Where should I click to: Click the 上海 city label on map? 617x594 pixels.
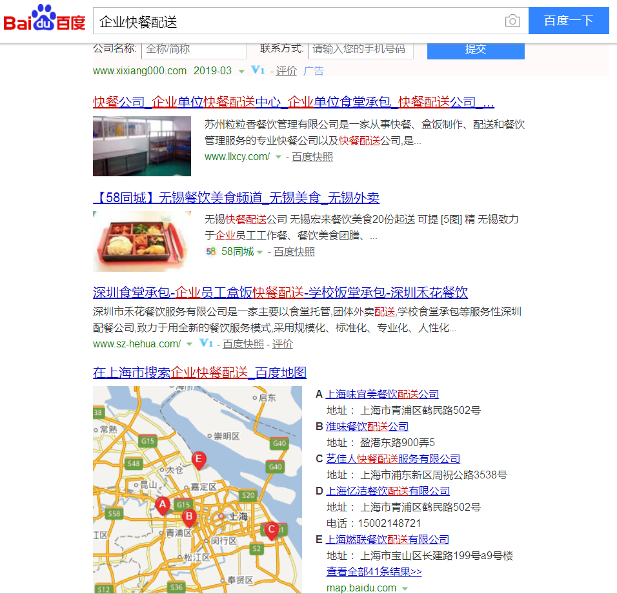pyautogui.click(x=239, y=517)
